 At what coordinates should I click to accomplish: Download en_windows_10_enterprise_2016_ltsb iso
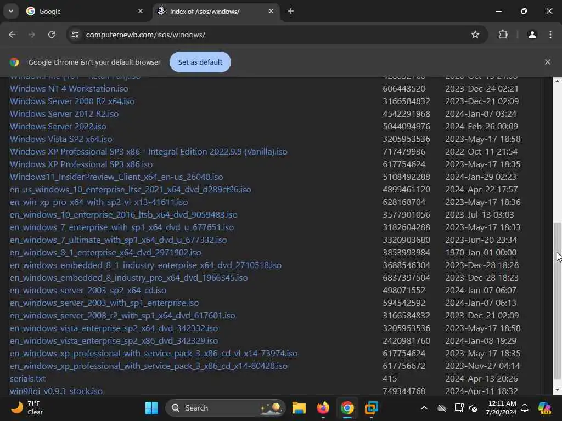(x=123, y=214)
